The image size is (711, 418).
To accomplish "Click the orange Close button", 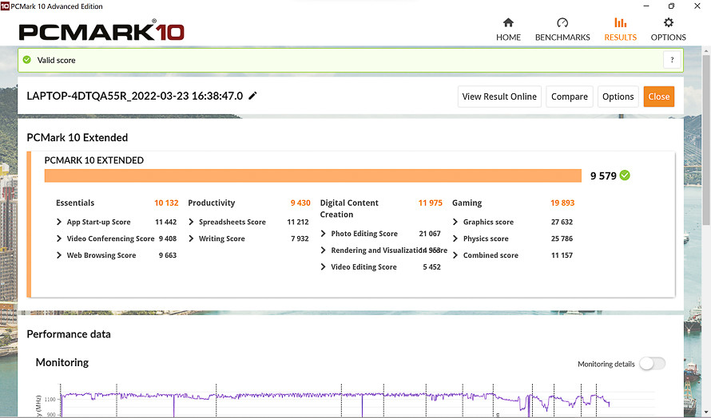I will (x=658, y=97).
